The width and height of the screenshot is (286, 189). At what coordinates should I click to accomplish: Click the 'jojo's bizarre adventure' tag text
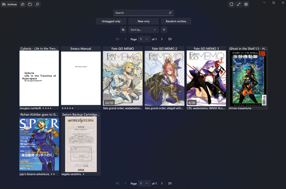[34, 174]
